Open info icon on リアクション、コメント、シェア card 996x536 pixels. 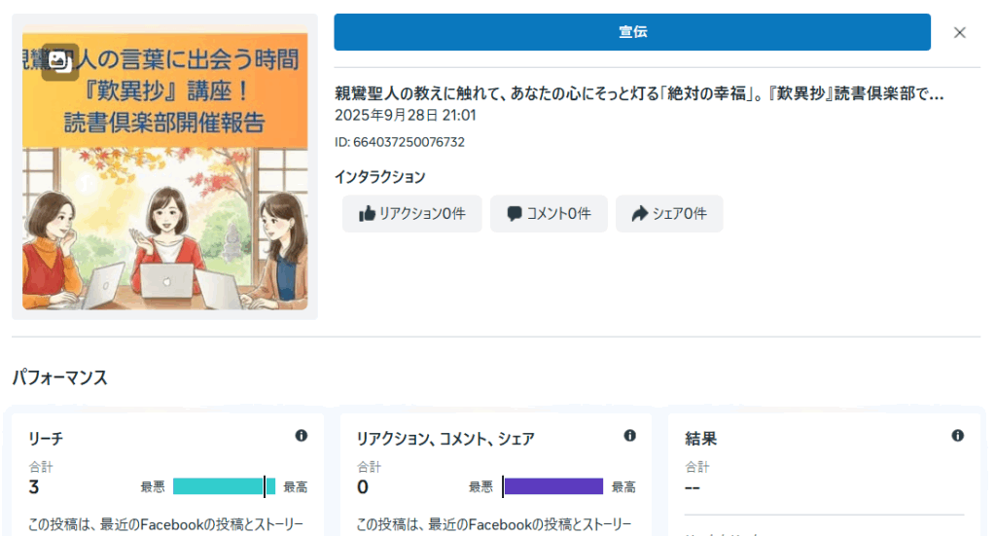629,436
